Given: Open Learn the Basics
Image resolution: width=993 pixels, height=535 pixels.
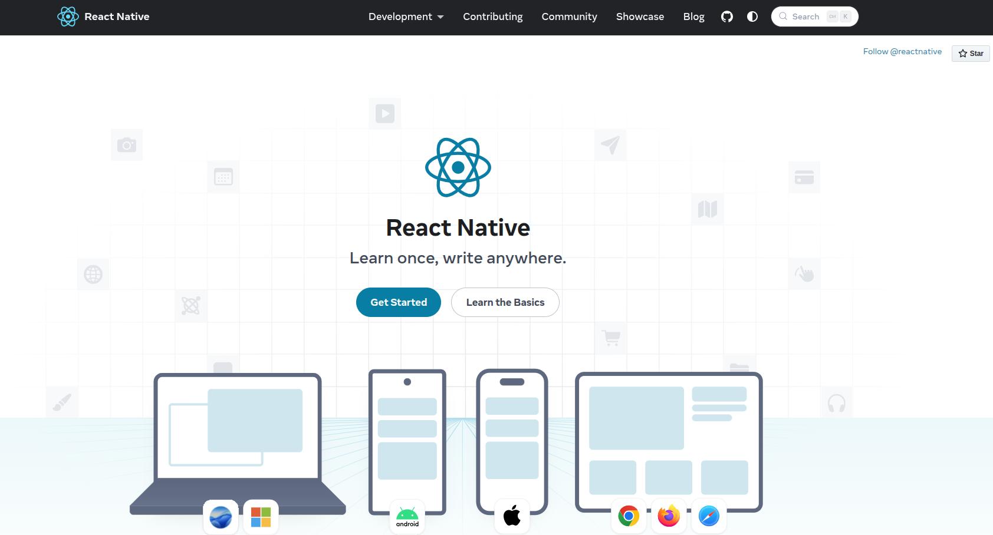Looking at the screenshot, I should pos(505,302).
